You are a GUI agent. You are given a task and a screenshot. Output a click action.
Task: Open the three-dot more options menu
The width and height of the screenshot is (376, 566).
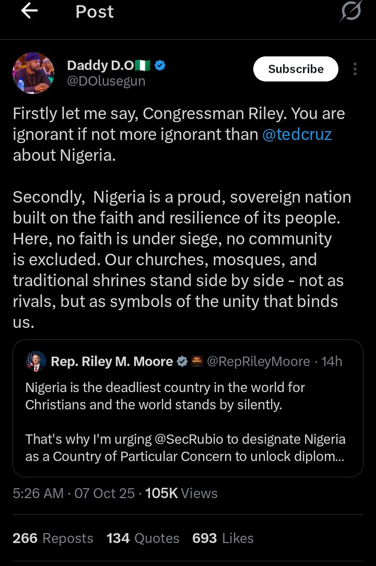[x=355, y=69]
